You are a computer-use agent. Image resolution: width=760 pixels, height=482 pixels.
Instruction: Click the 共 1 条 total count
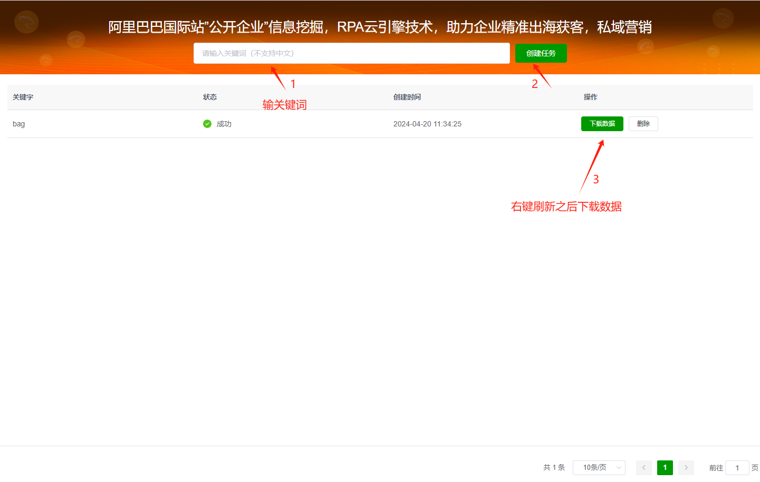(554, 467)
